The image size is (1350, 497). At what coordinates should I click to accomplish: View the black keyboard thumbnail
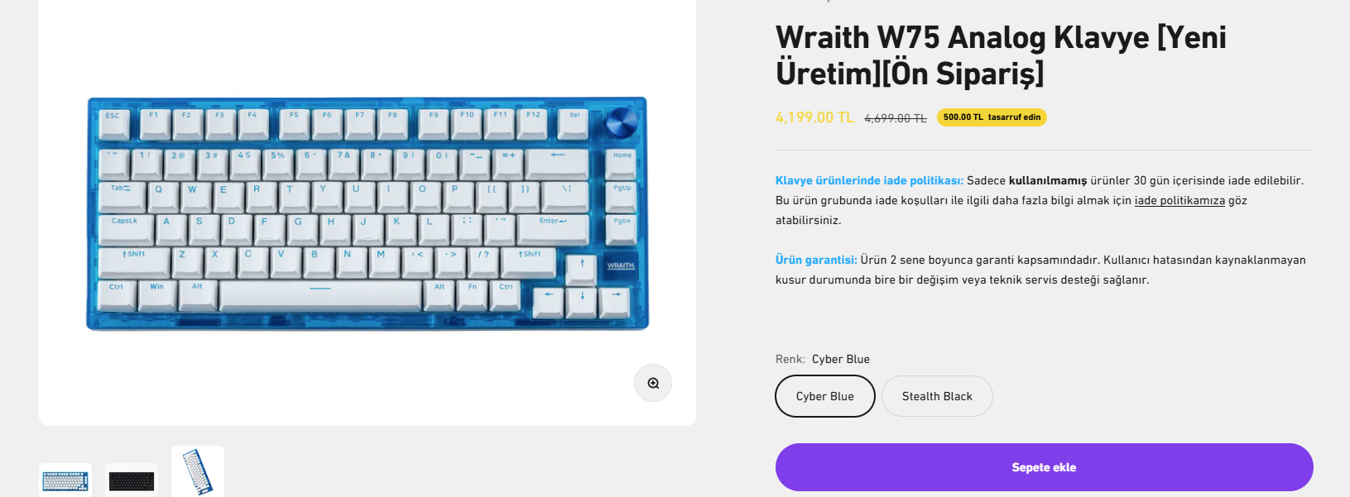(x=132, y=480)
